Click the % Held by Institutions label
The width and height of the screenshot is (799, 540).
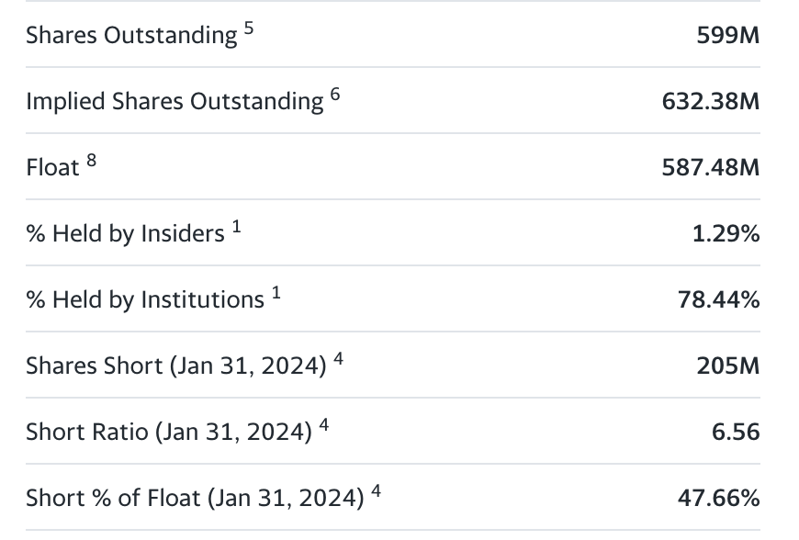[145, 300]
